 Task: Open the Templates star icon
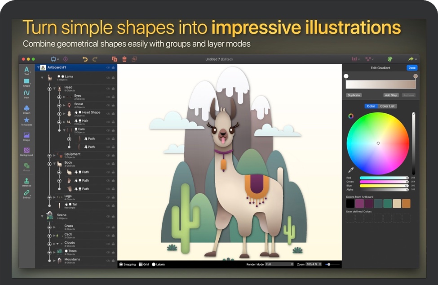pyautogui.click(x=27, y=121)
